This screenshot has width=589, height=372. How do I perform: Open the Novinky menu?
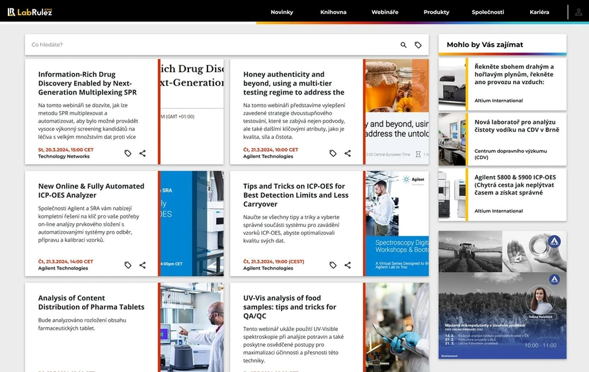282,12
